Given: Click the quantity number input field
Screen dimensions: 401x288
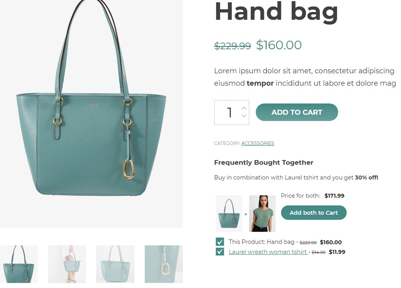Looking at the screenshot, I should tap(232, 113).
